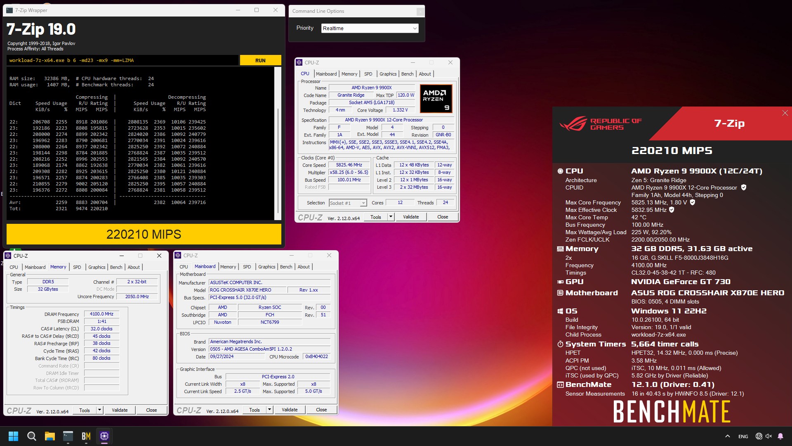Click CPU section icon in BenchMate
The height and width of the screenshot is (446, 792).
560,171
